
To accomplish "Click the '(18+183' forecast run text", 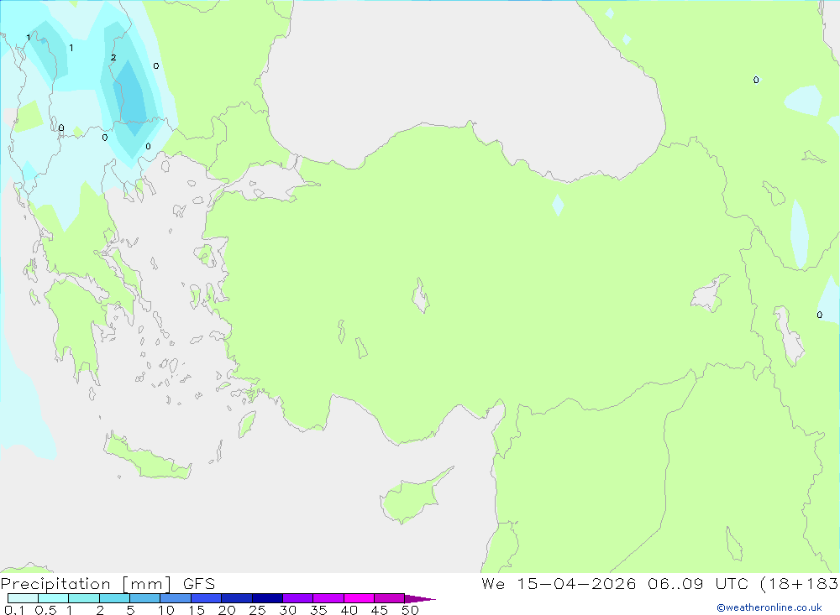I will pos(799,584).
